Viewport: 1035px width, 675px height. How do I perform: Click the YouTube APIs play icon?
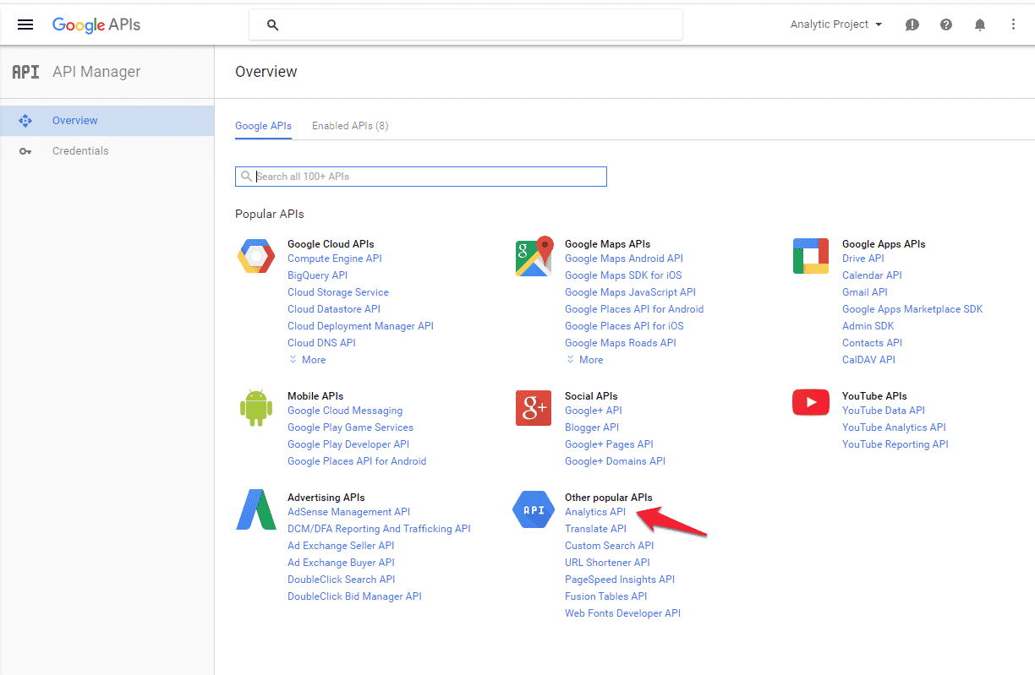[x=811, y=403]
